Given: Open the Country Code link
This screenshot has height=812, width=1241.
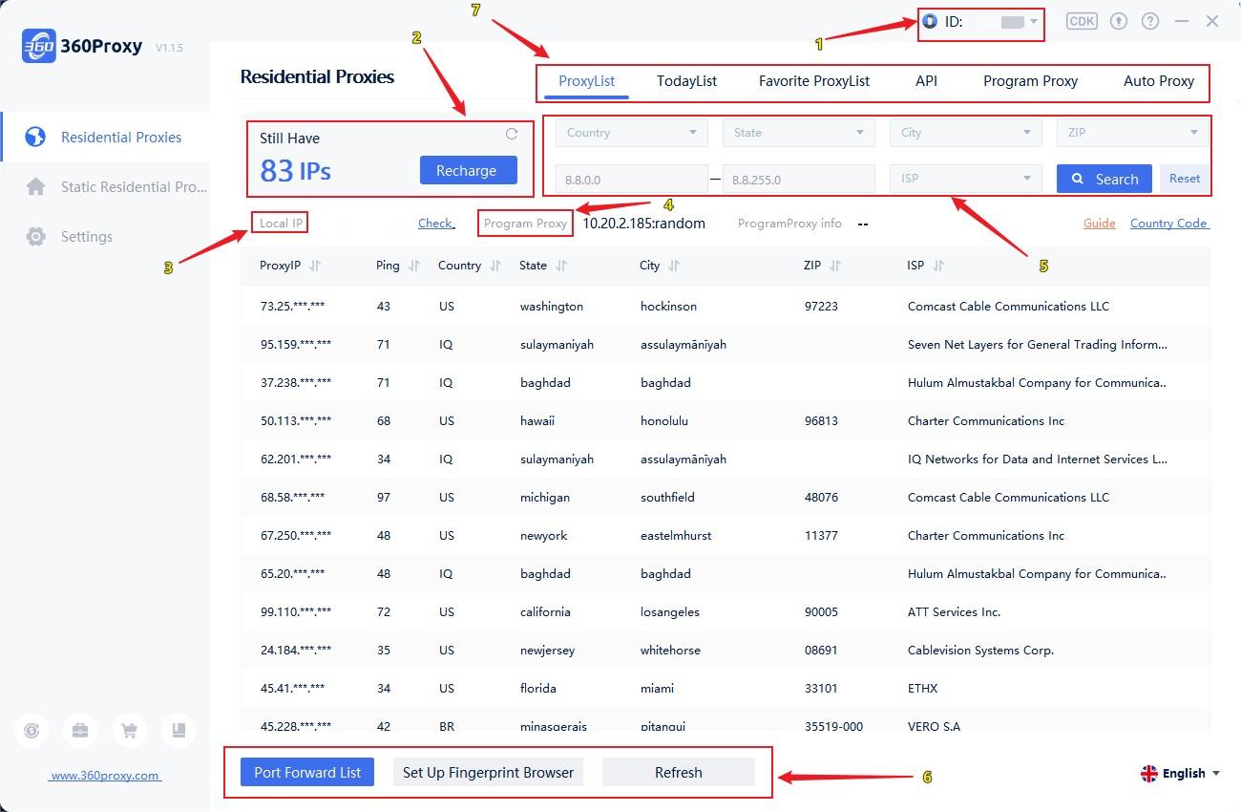Looking at the screenshot, I should (x=1169, y=223).
